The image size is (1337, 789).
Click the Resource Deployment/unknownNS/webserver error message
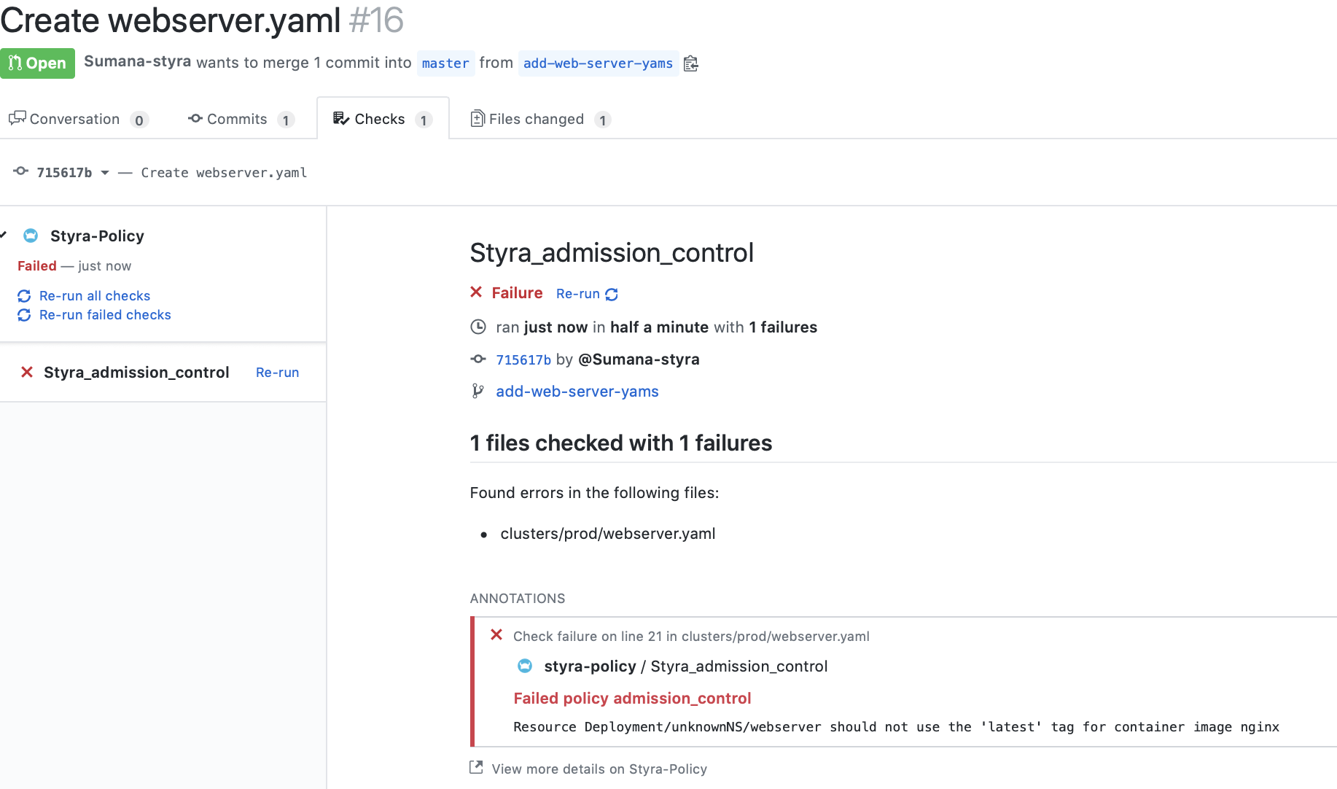[x=896, y=726]
